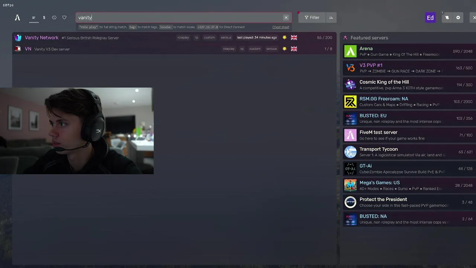
Task: Open the history clock tab
Action: coord(54,17)
